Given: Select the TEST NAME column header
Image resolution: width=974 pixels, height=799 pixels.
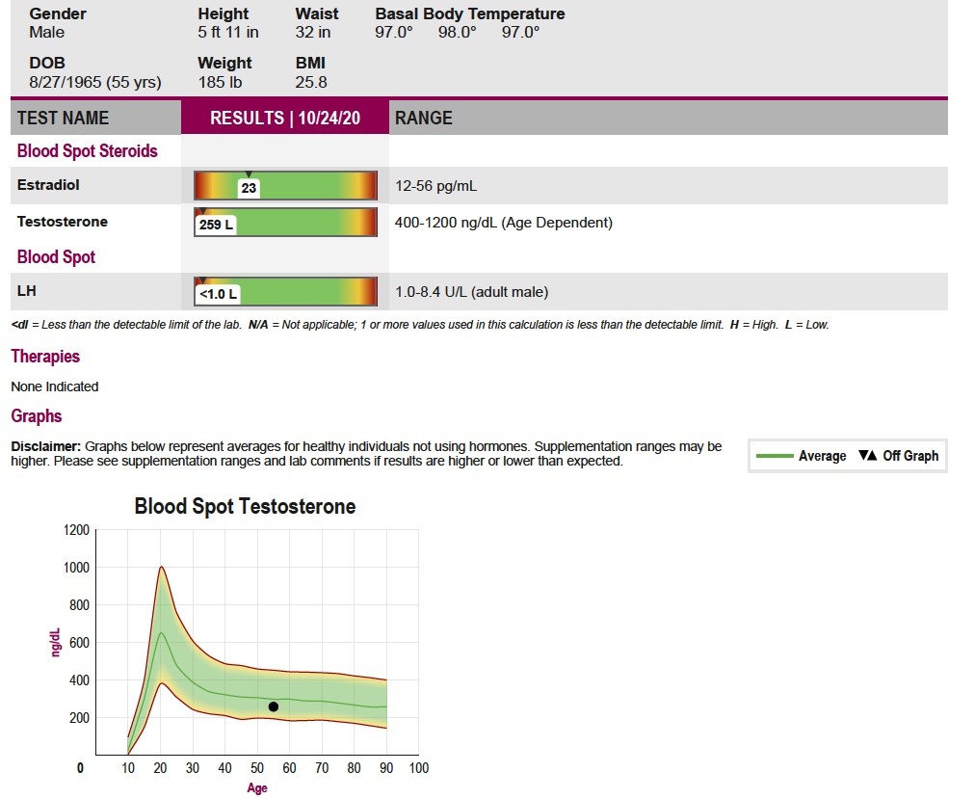Looking at the screenshot, I should (x=64, y=118).
